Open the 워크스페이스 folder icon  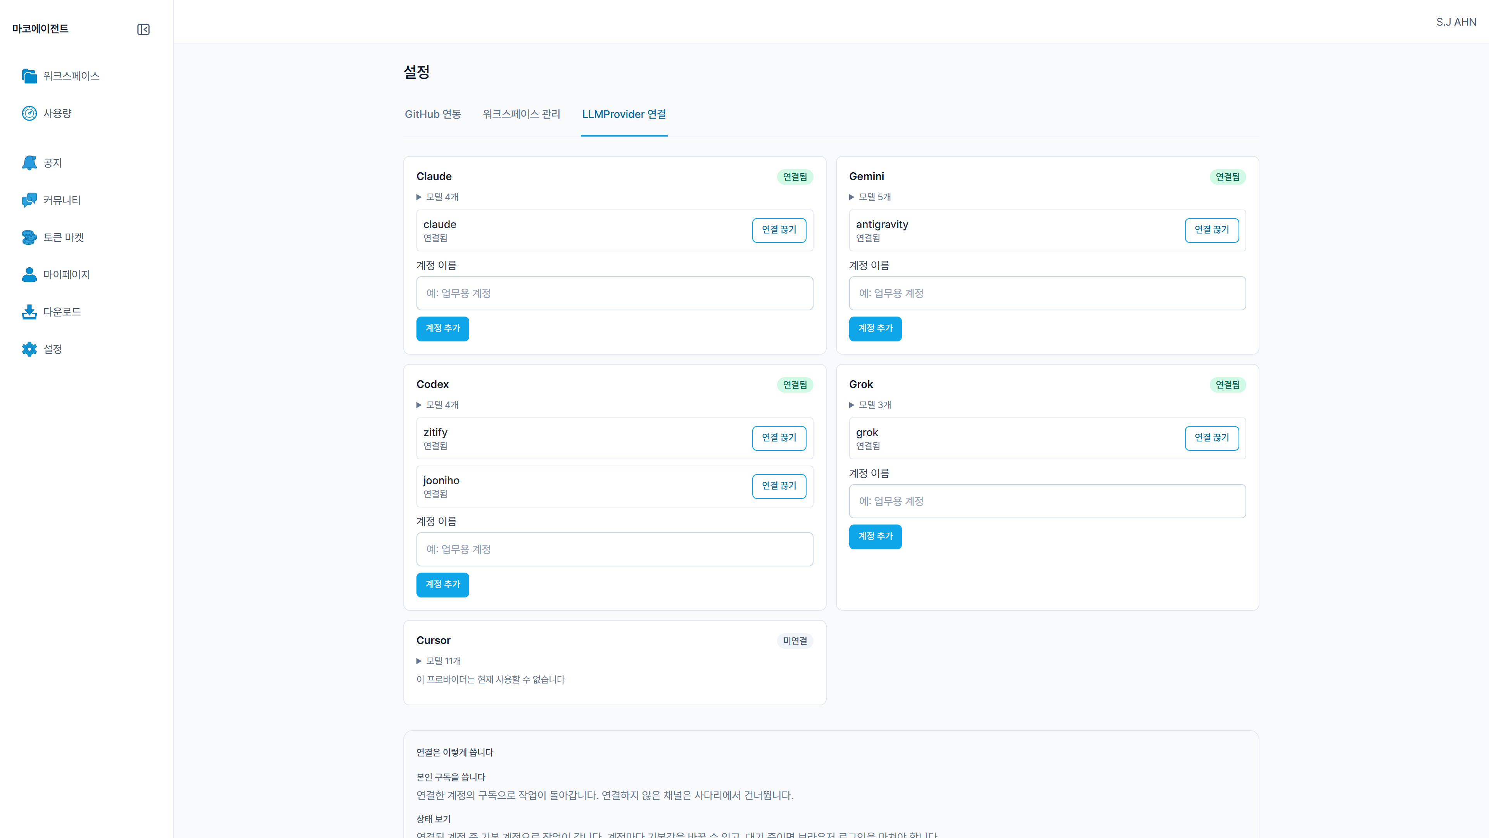[x=29, y=76]
